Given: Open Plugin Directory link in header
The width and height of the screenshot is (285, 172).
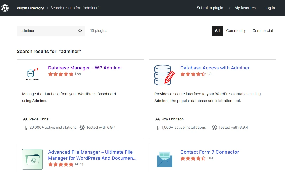Looking at the screenshot, I should click(x=30, y=8).
